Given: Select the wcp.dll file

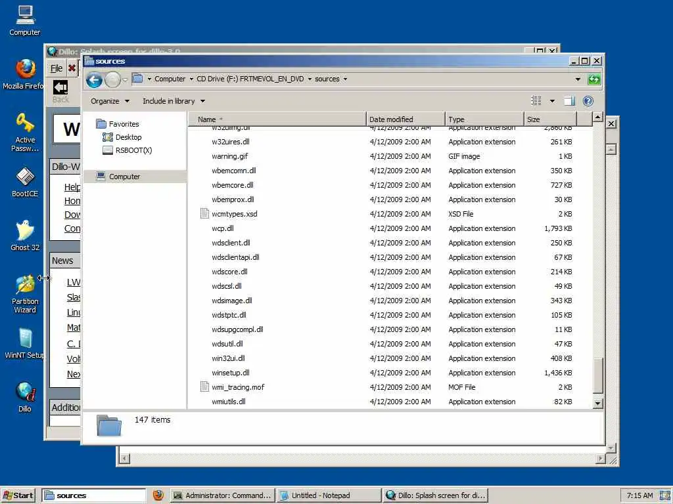Looking at the screenshot, I should [x=223, y=228].
